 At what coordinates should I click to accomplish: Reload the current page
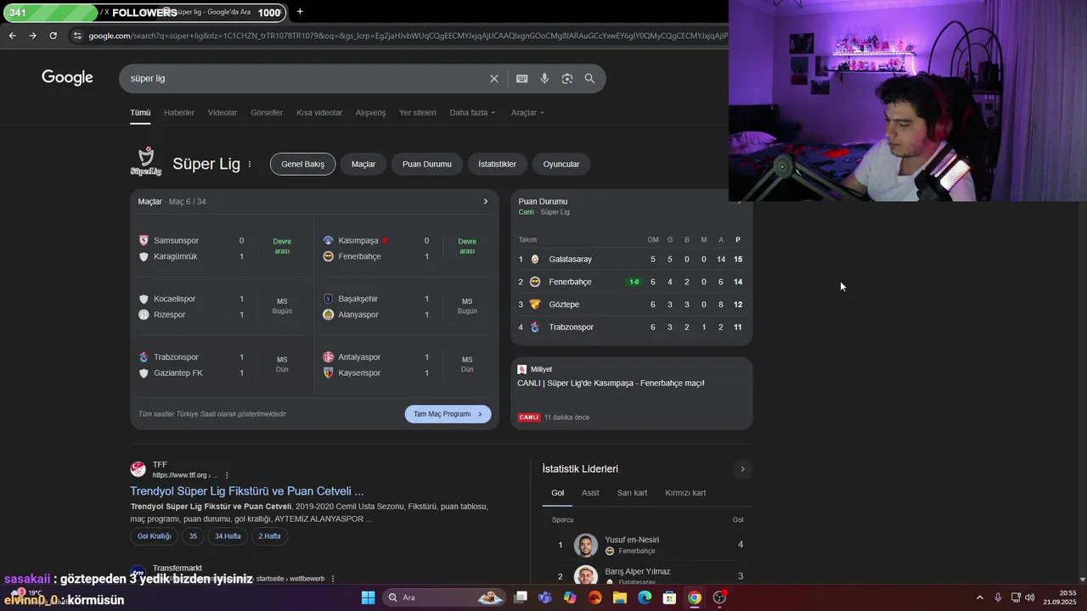(x=53, y=36)
